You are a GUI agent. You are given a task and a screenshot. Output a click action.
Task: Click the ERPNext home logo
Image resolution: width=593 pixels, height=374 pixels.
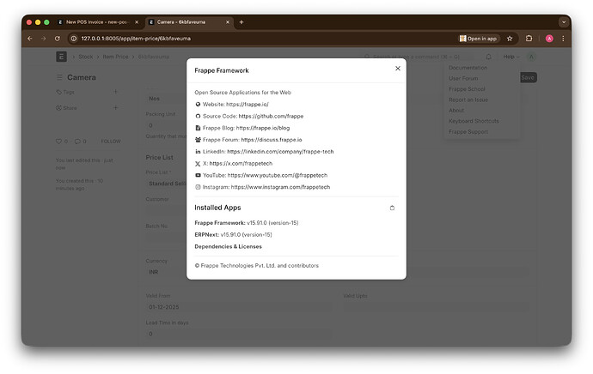click(x=61, y=57)
